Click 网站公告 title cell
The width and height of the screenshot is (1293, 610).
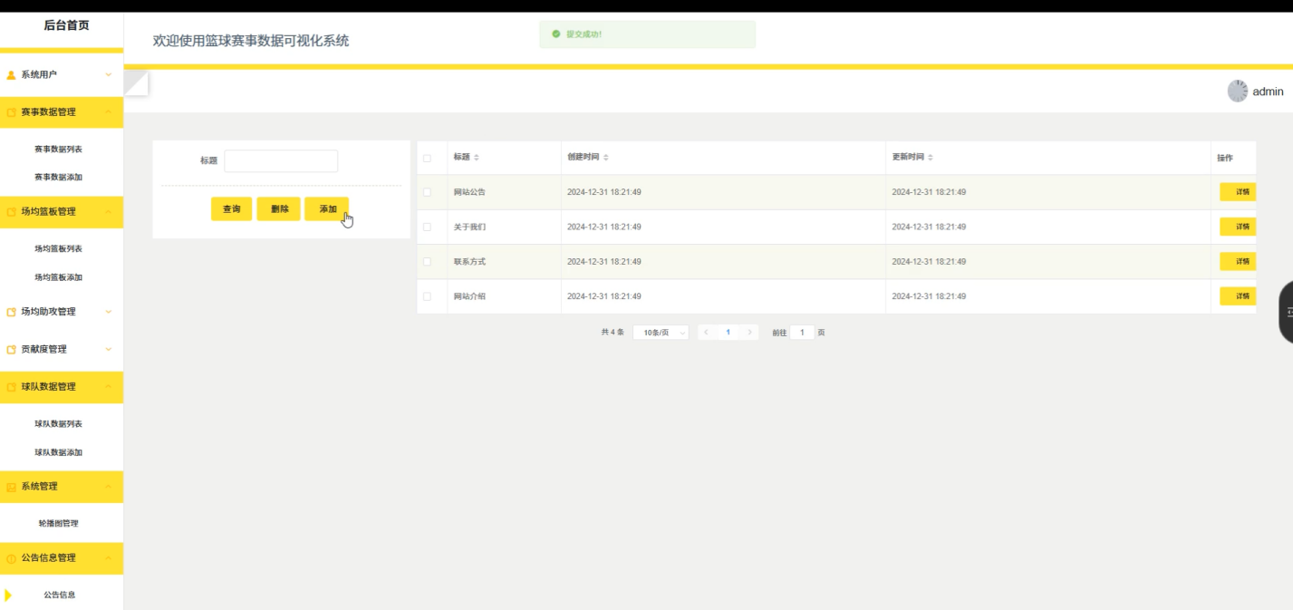[x=469, y=192]
